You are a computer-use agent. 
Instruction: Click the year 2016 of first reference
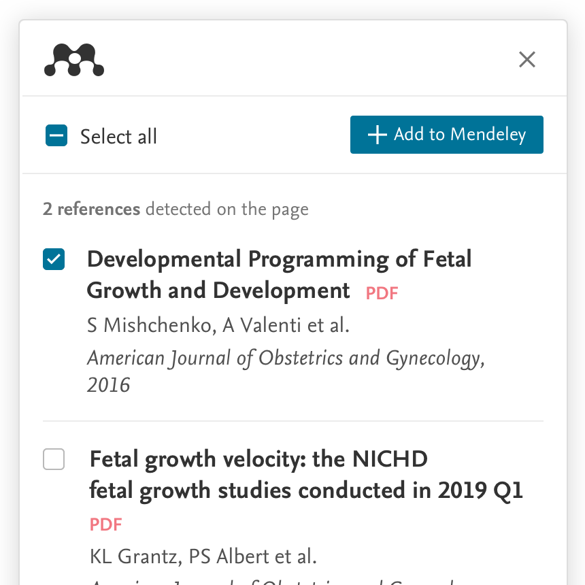[x=109, y=385]
